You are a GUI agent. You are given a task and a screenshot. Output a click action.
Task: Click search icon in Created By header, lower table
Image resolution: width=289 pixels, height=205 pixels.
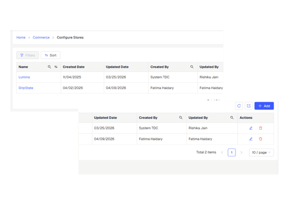coord(181,117)
